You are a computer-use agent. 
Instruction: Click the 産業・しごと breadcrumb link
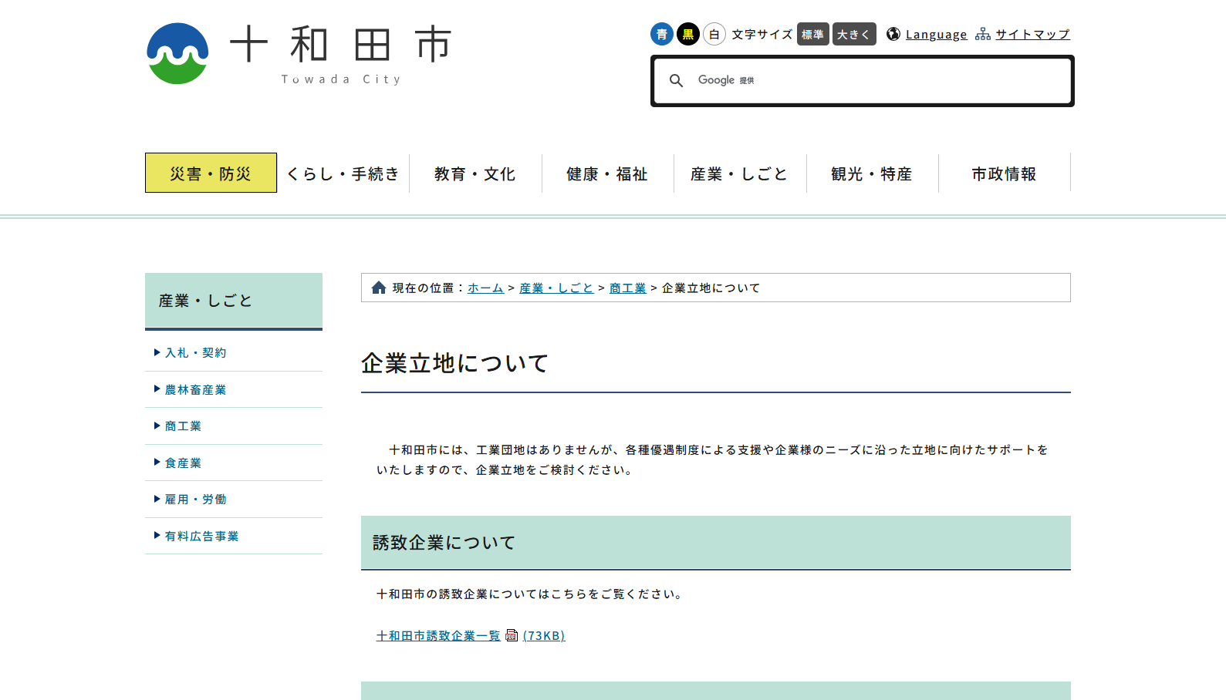tap(556, 288)
